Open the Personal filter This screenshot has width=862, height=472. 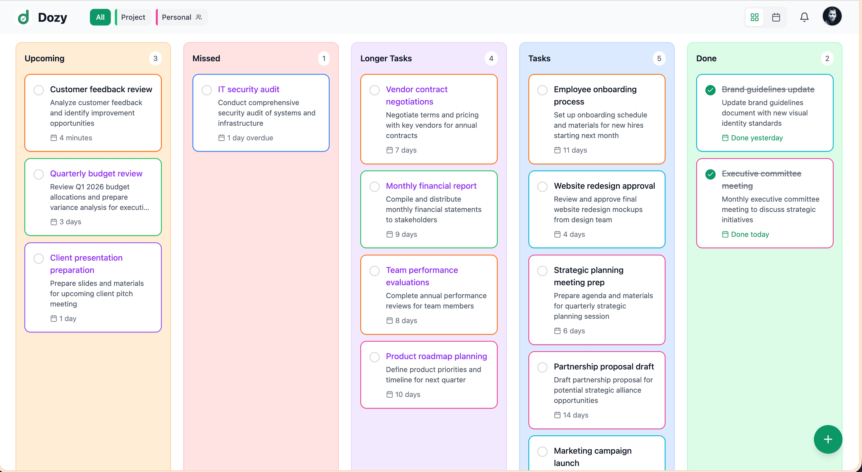(177, 17)
